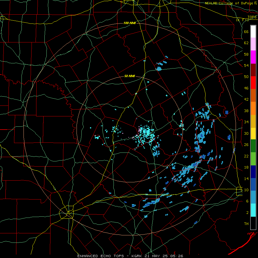Click the TH threshold label
Viewport: 258px width, 258px height.
pos(246,224)
